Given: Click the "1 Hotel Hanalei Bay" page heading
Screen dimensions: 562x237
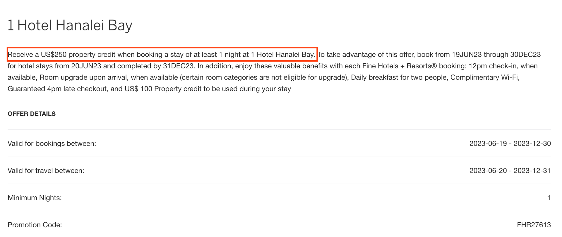Looking at the screenshot, I should coord(70,25).
